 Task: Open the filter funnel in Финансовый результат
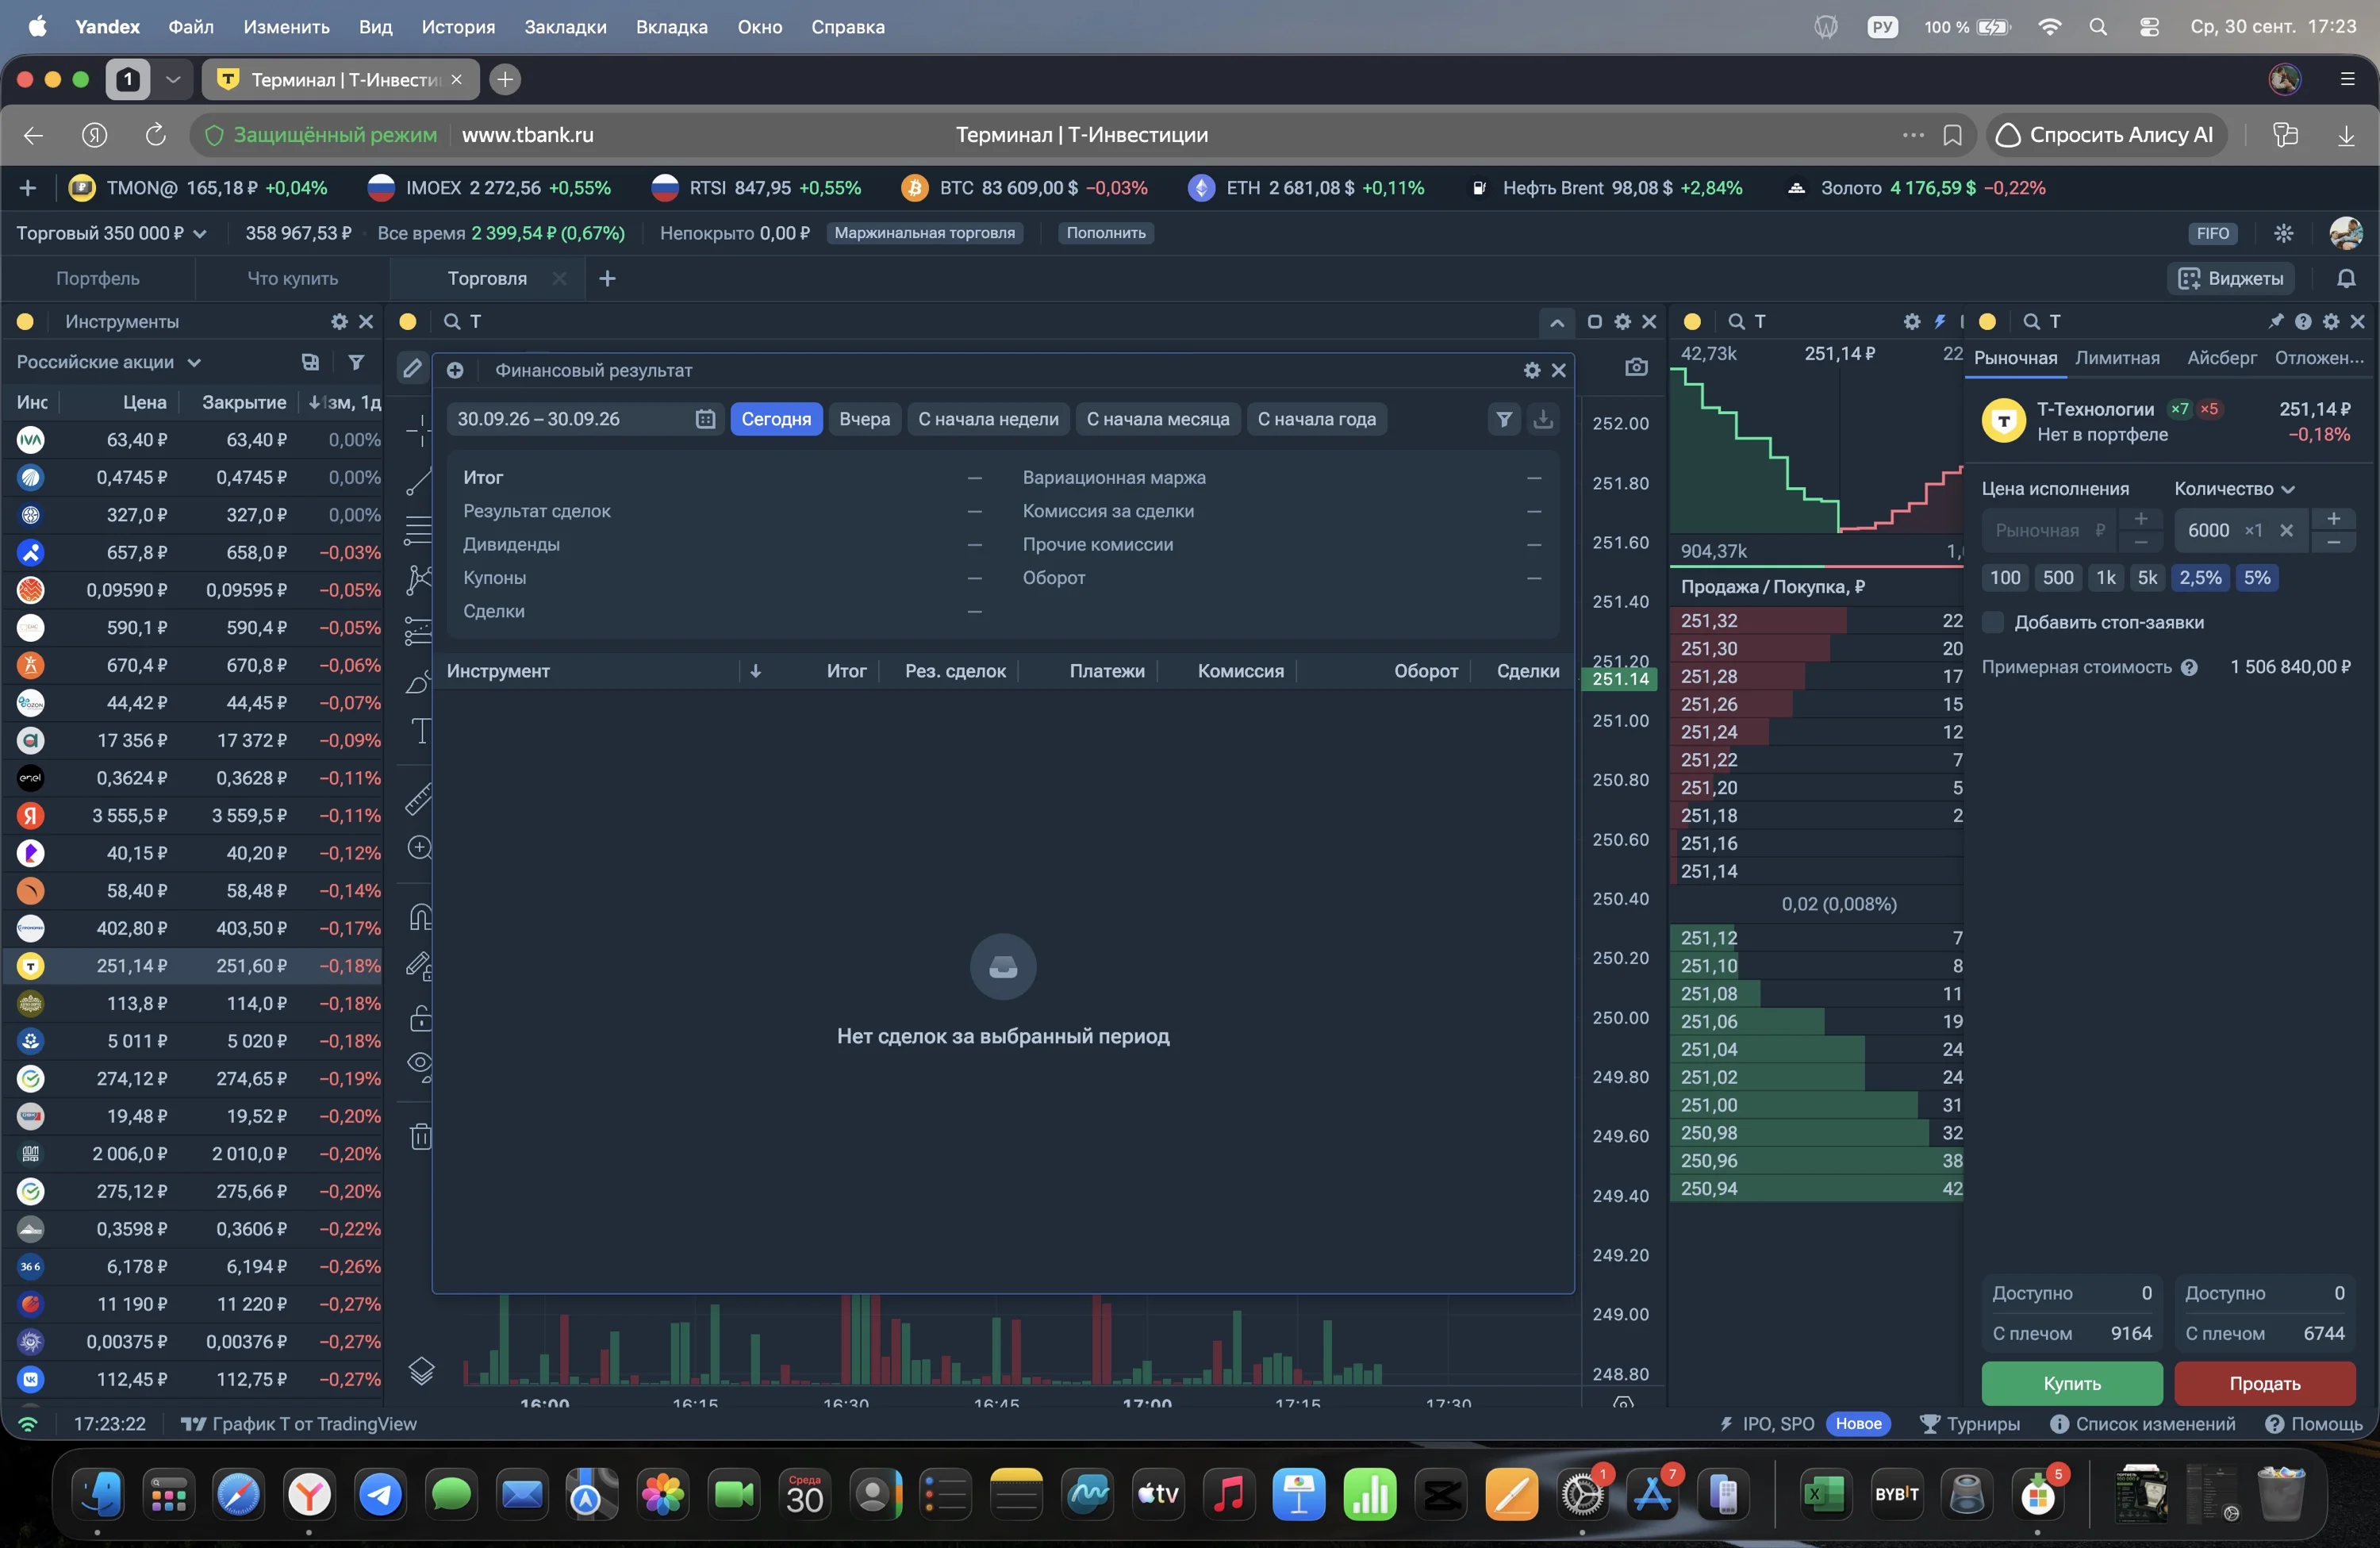[x=1504, y=419]
